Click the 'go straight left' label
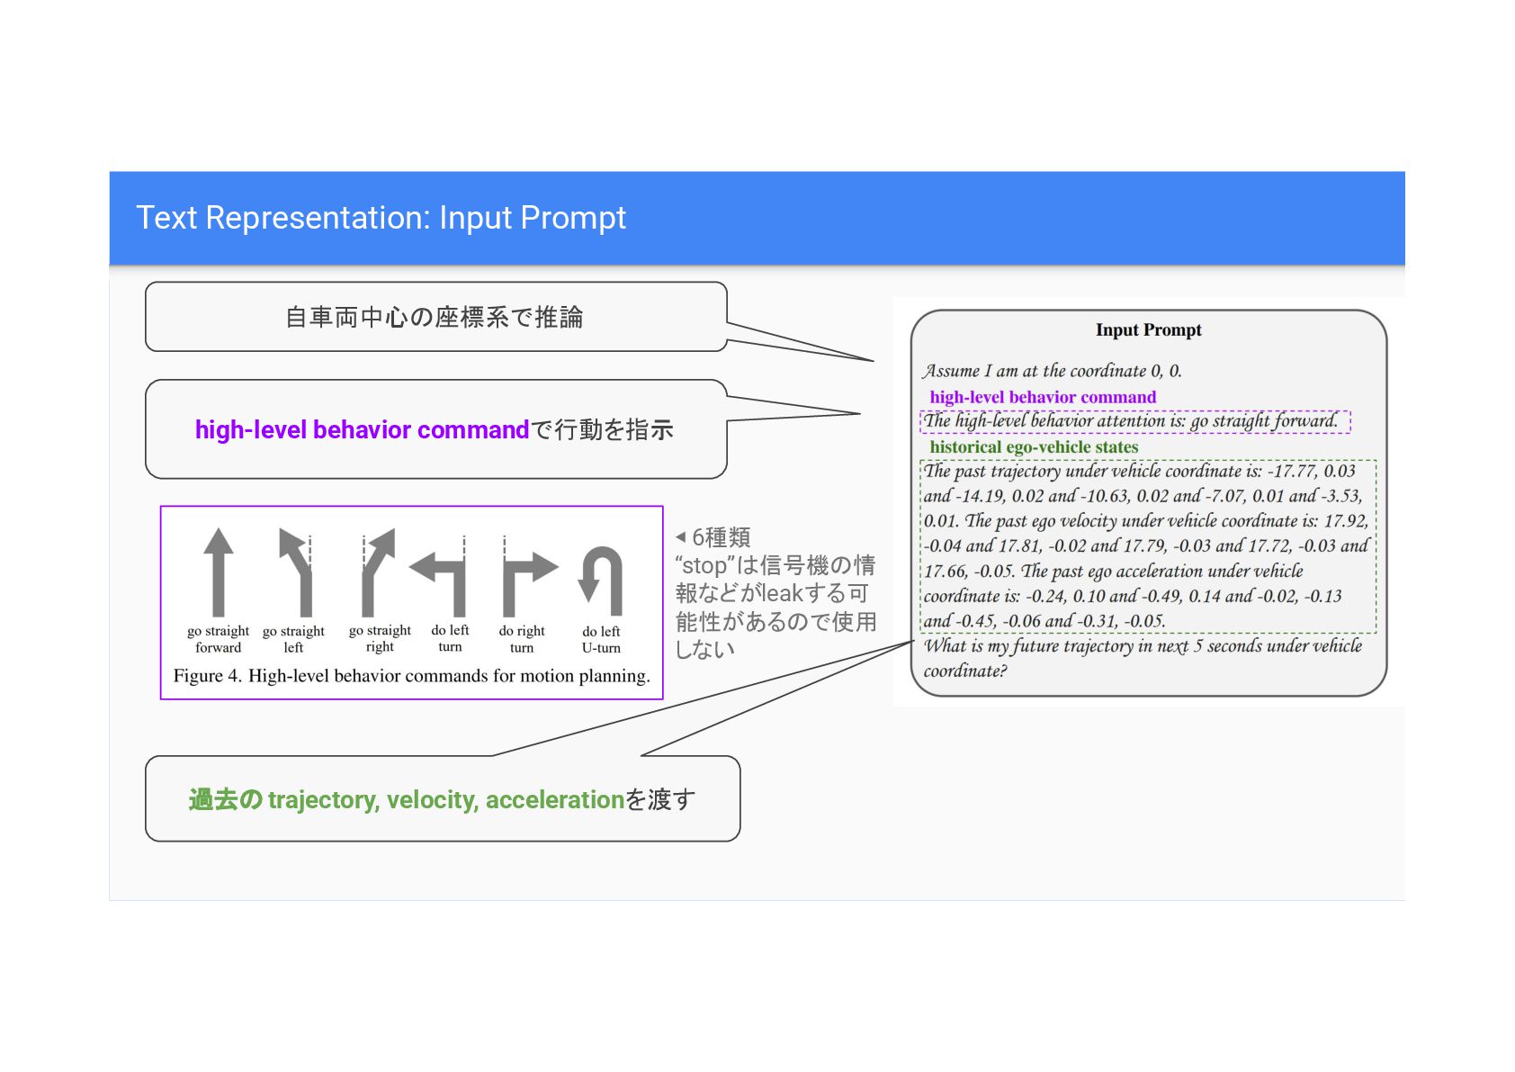1515x1072 pixels. (293, 639)
